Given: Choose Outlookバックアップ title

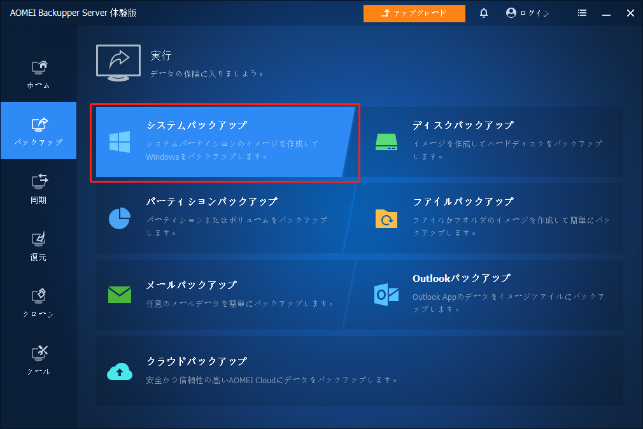Looking at the screenshot, I should (462, 278).
